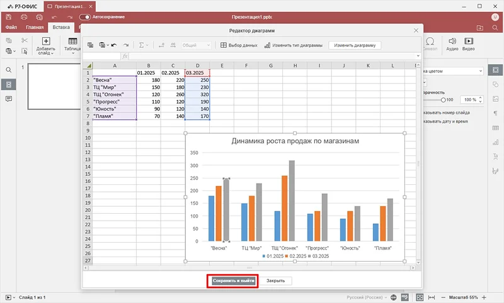Click the Изменить диаграмму button
Screen dimensions: 504x303
click(x=355, y=45)
